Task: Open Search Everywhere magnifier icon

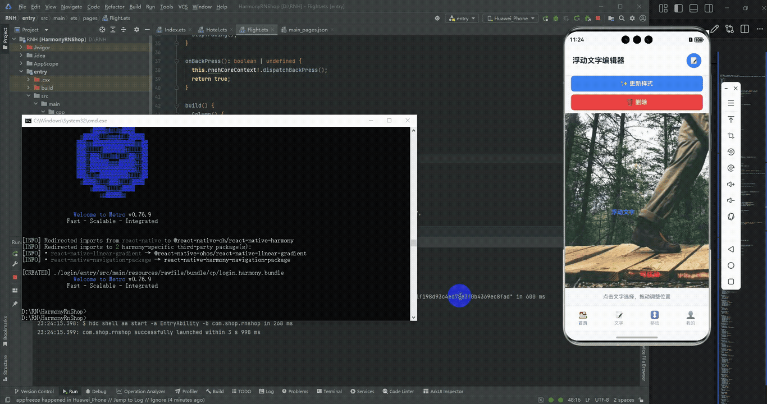Action: coord(622,18)
